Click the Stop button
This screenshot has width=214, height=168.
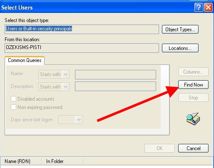[193, 98]
